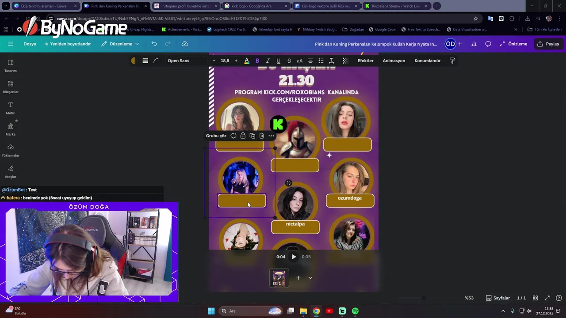Open the Tasarım sidebar panel
The image size is (566, 318).
point(11,65)
